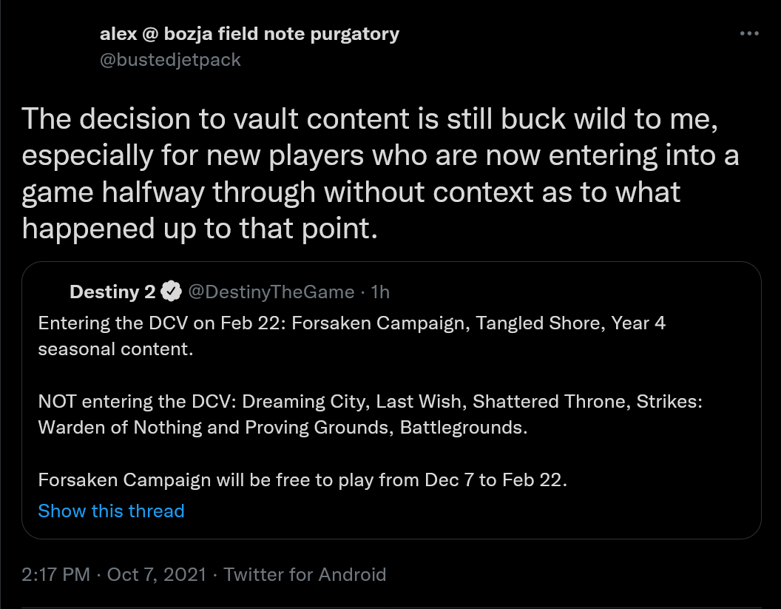Open the "Show this thread" link
This screenshot has width=781, height=609.
coord(111,511)
